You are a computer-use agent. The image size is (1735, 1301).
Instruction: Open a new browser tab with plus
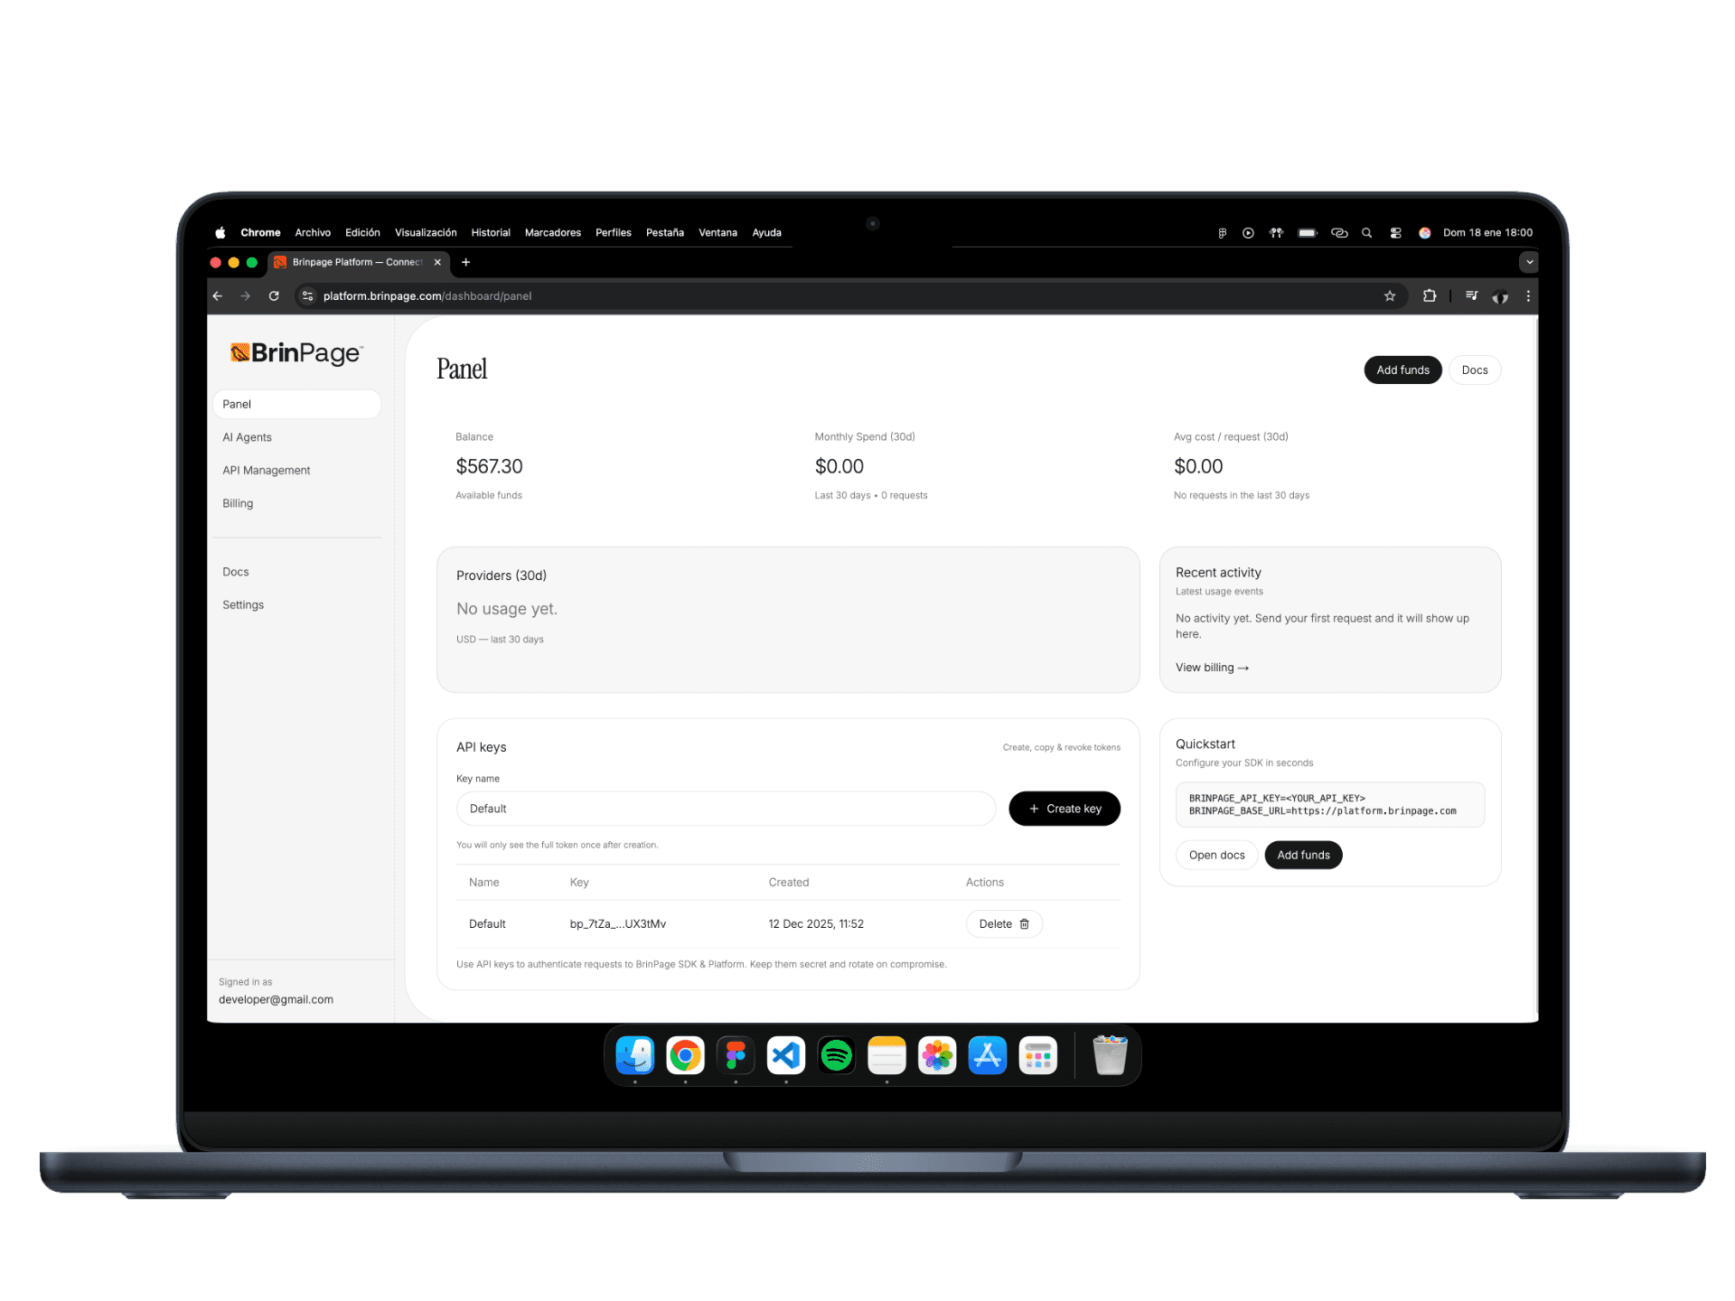465,262
